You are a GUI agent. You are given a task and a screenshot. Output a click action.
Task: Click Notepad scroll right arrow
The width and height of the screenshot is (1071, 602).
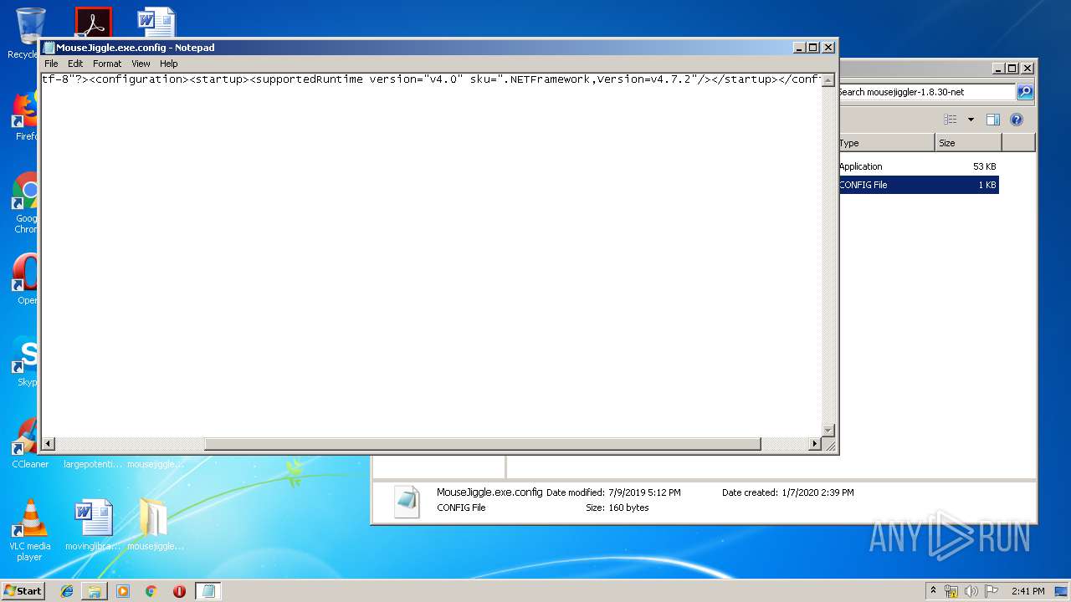tap(815, 444)
